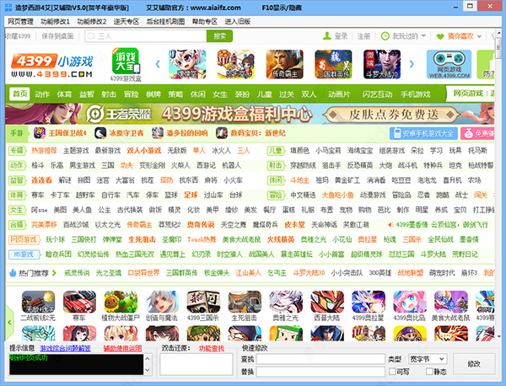The image size is (506, 386).
Task: Click the down arrow of 提示信息 log
Action: (148, 370)
